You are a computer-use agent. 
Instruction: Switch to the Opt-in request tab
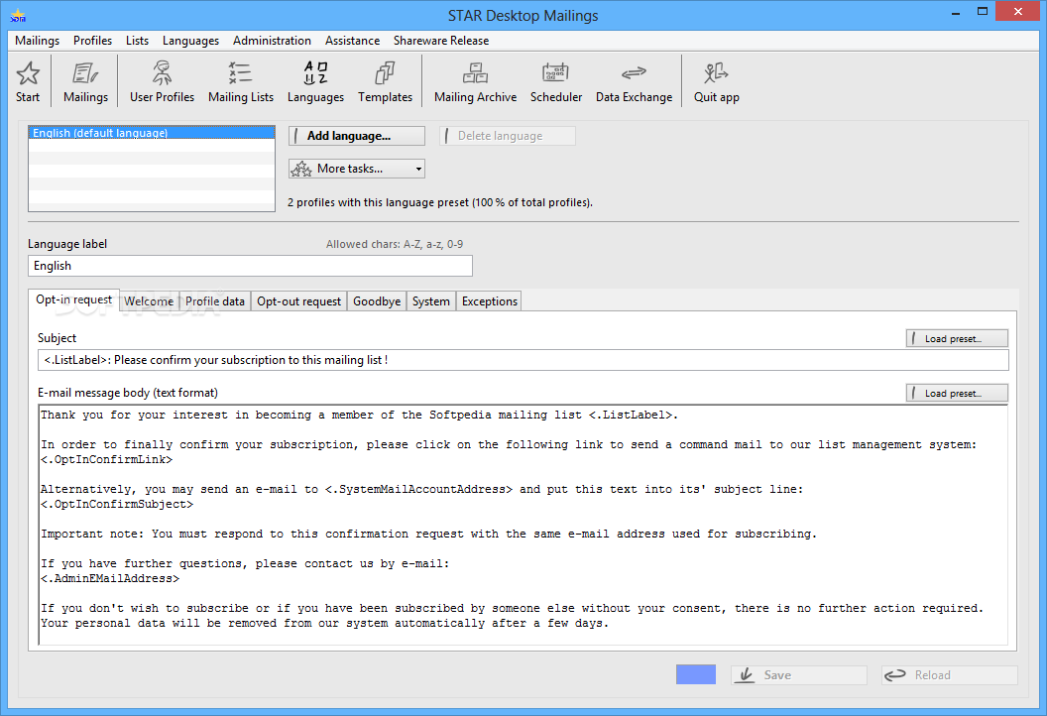tap(73, 299)
